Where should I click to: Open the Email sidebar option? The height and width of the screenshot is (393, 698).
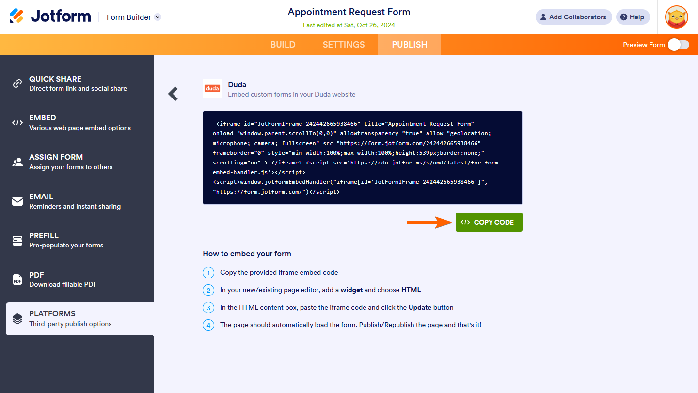pos(77,201)
